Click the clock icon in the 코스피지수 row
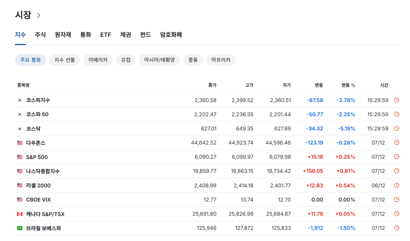Image resolution: width=410 pixels, height=241 pixels. [397, 100]
